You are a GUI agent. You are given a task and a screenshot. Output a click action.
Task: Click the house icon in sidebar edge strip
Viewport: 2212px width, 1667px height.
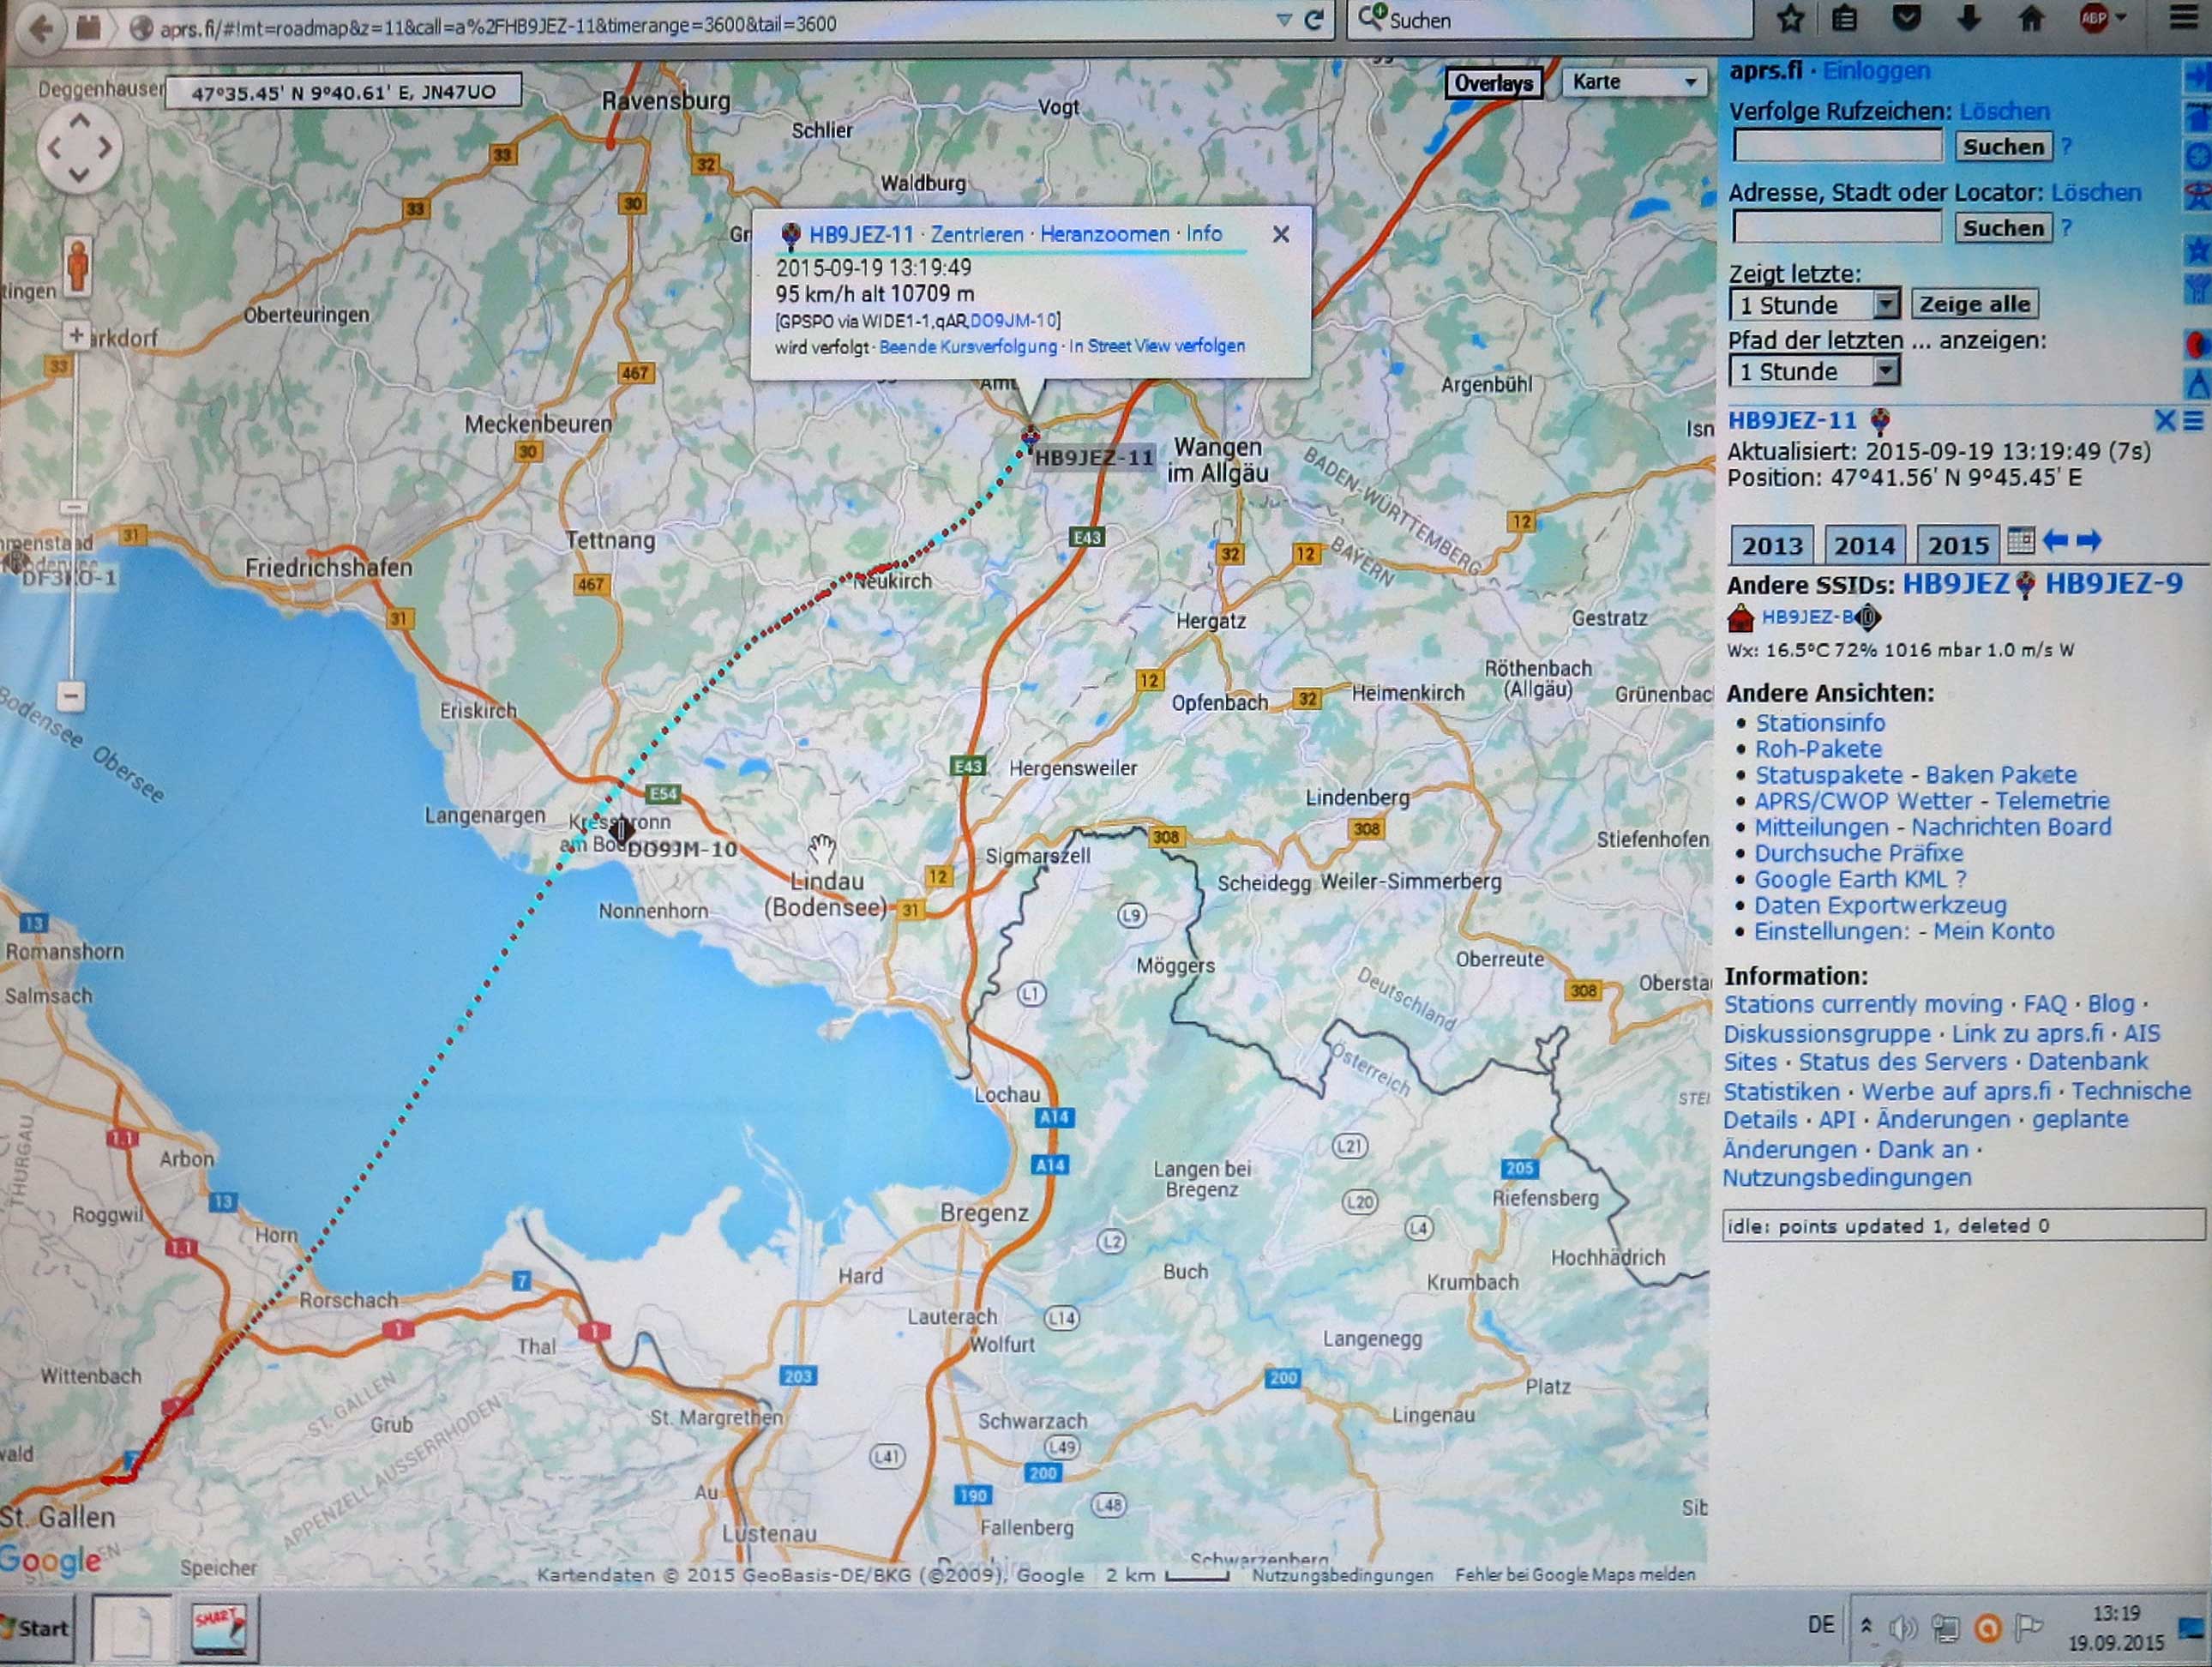click(x=2199, y=117)
